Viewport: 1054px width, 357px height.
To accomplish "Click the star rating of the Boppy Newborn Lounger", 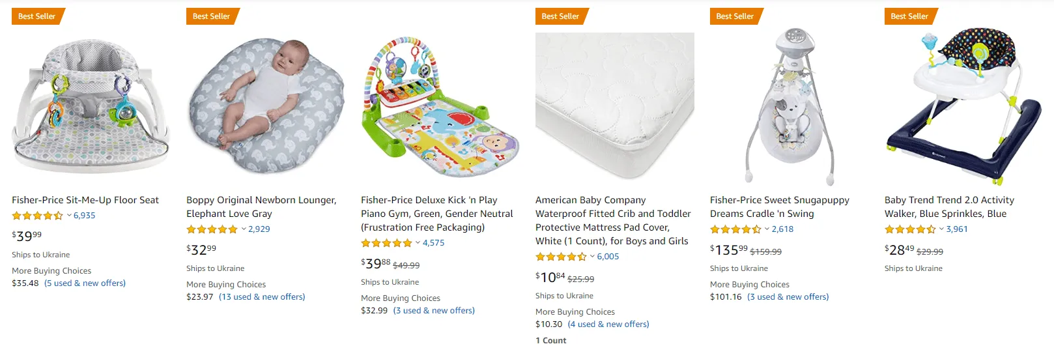I will [212, 229].
